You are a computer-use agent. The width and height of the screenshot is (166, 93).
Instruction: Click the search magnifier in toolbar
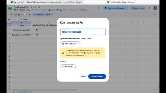coord(11,14)
